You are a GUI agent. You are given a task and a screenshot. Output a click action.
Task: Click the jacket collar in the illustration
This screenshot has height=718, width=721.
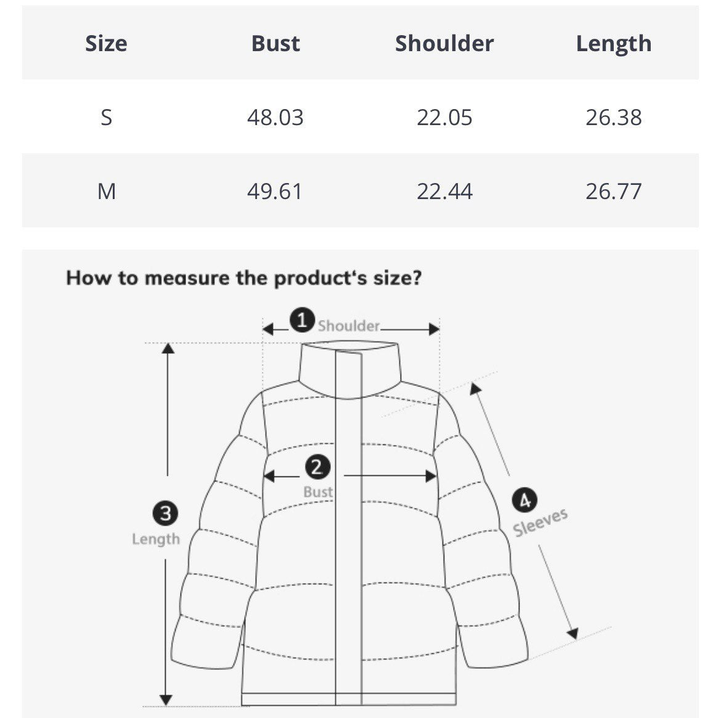pos(349,371)
